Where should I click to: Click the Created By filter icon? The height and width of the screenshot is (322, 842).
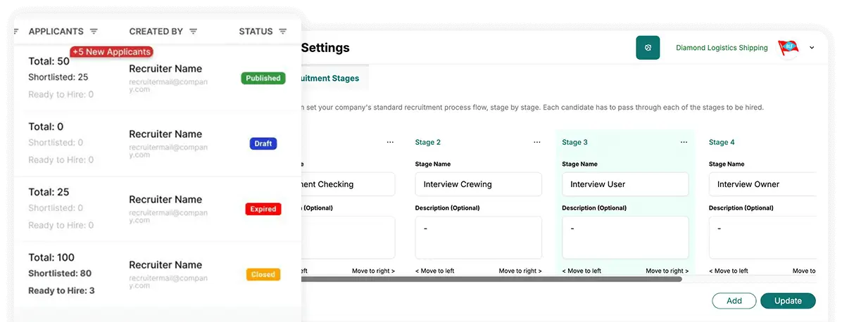tap(193, 32)
